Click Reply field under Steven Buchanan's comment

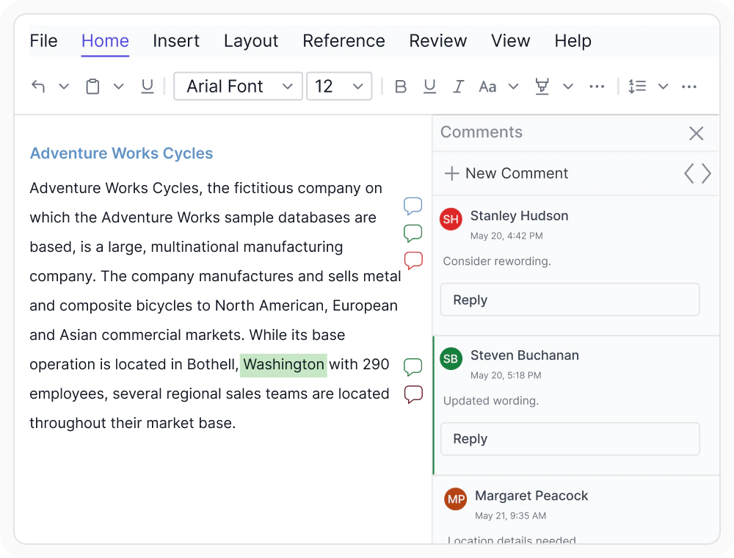pyautogui.click(x=570, y=439)
